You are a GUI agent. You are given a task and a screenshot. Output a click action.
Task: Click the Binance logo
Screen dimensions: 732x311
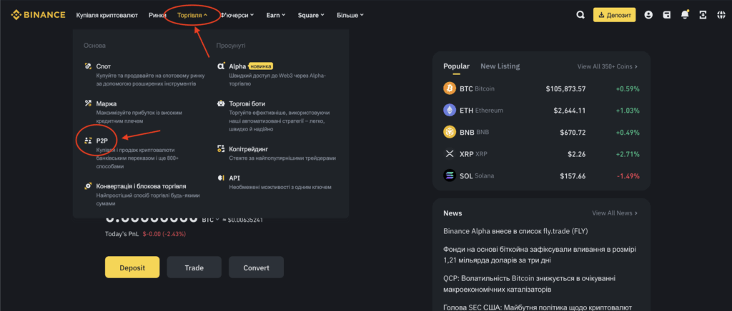(x=37, y=14)
